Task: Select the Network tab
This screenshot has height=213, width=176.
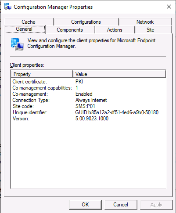Action: (x=145, y=22)
